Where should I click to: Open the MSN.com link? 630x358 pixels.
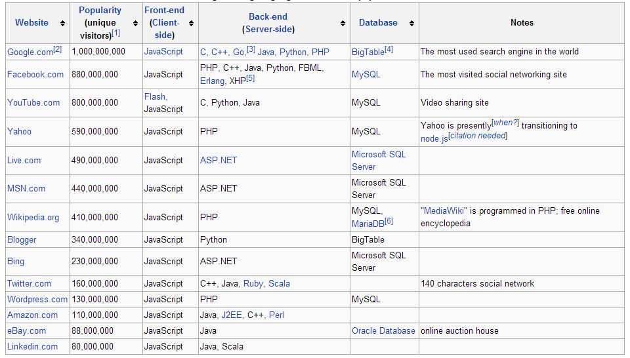pos(26,189)
